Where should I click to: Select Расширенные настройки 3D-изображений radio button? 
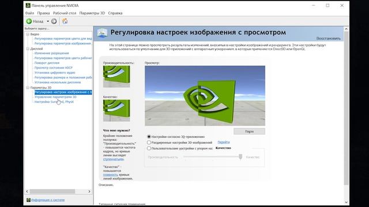(x=149, y=143)
